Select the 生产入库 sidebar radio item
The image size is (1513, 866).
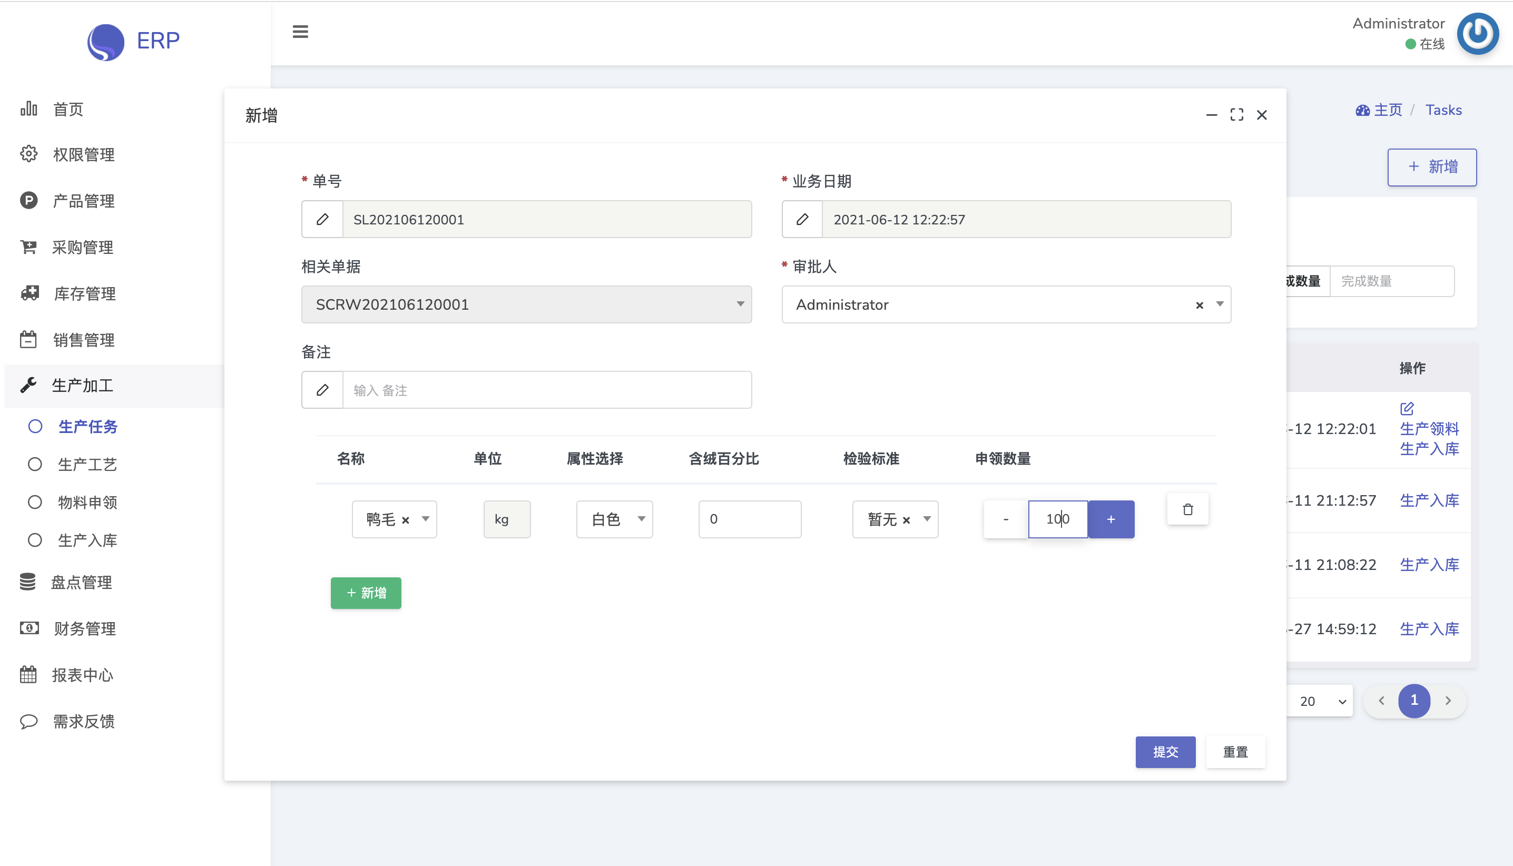coord(87,540)
